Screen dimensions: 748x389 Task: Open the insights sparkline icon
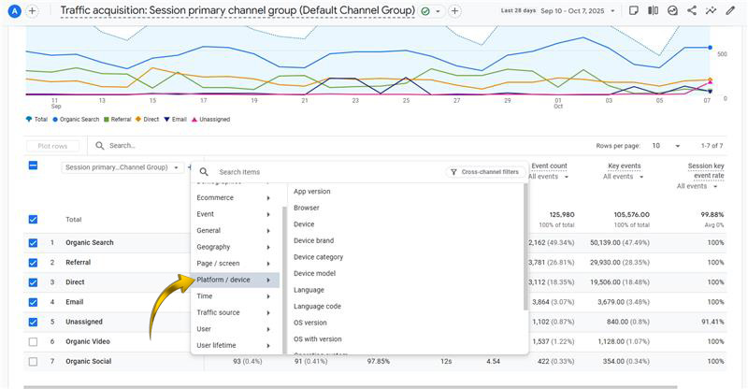[712, 11]
